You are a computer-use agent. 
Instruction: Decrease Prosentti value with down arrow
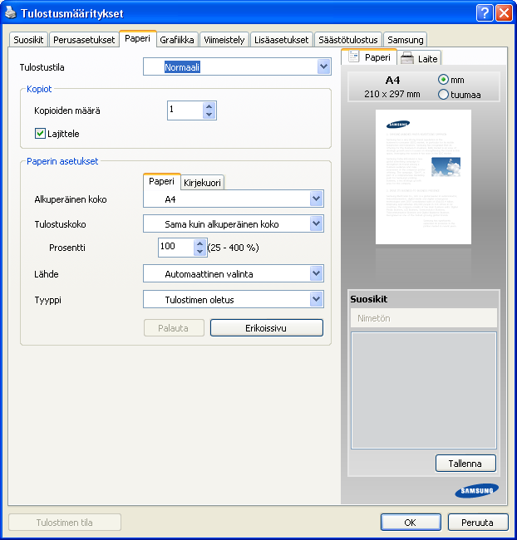point(199,252)
